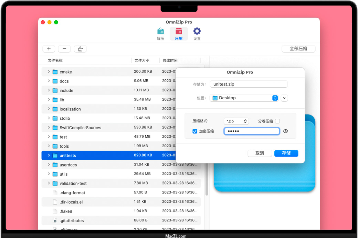This screenshot has height=238, width=358.
Task: Click the .clang-format file icon
Action: pos(55,193)
